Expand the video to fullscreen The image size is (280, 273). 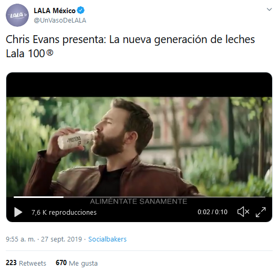pos(261,212)
